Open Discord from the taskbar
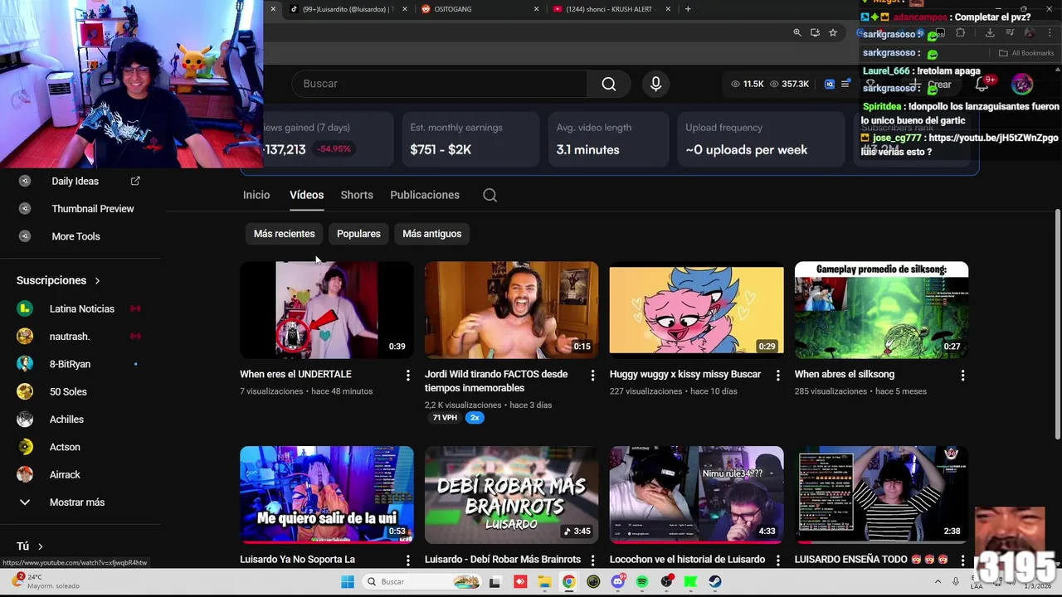Screen dimensions: 1062x597 (x=617, y=582)
